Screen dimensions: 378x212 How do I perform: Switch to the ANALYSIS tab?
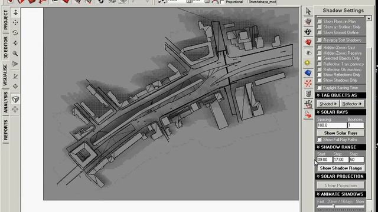click(x=5, y=102)
